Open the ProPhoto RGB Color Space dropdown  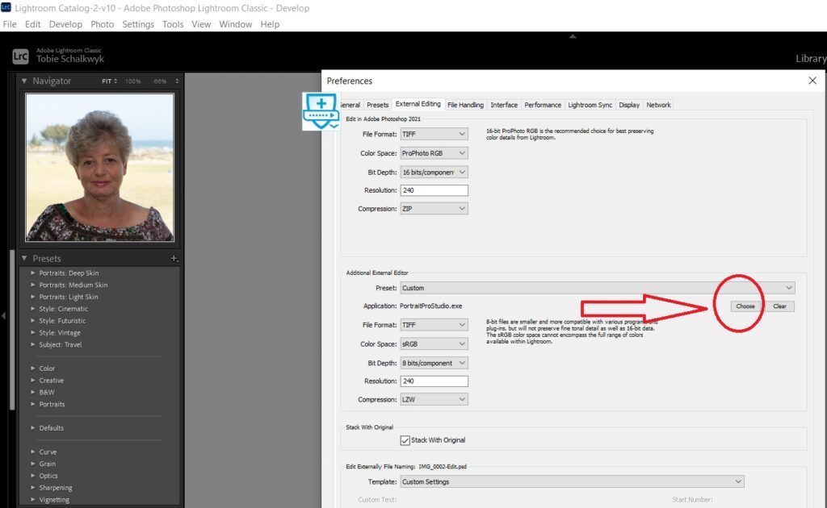pyautogui.click(x=434, y=153)
